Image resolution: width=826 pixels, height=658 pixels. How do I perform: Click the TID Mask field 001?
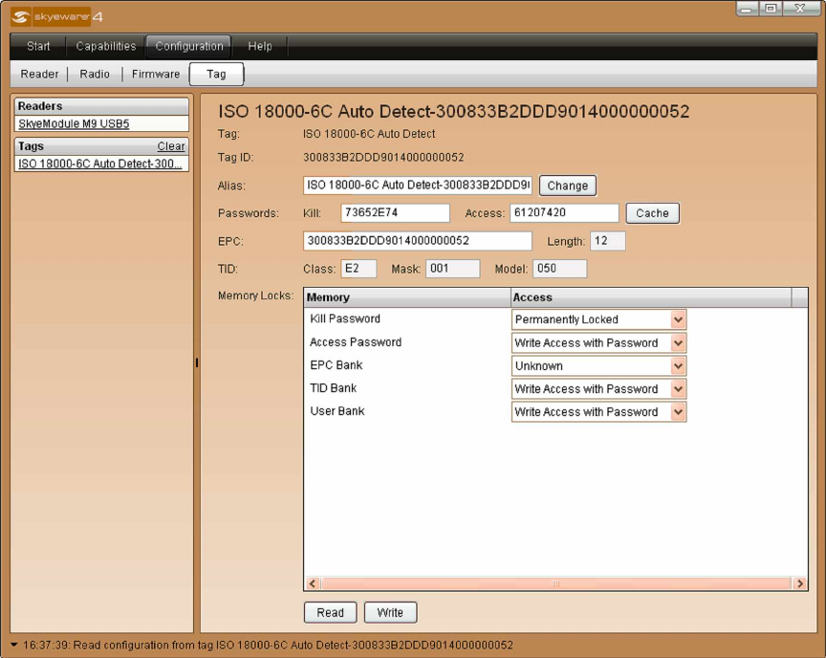pos(453,269)
